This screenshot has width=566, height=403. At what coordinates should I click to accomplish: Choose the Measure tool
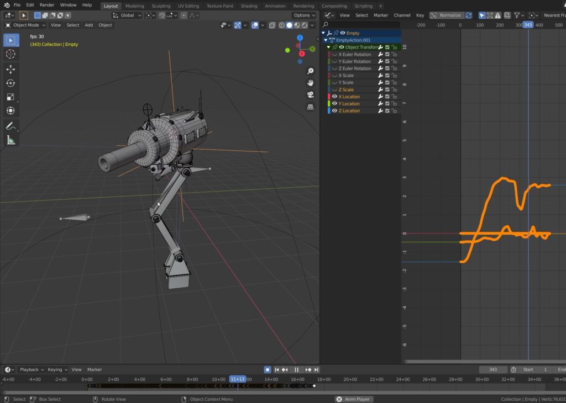pyautogui.click(x=11, y=140)
